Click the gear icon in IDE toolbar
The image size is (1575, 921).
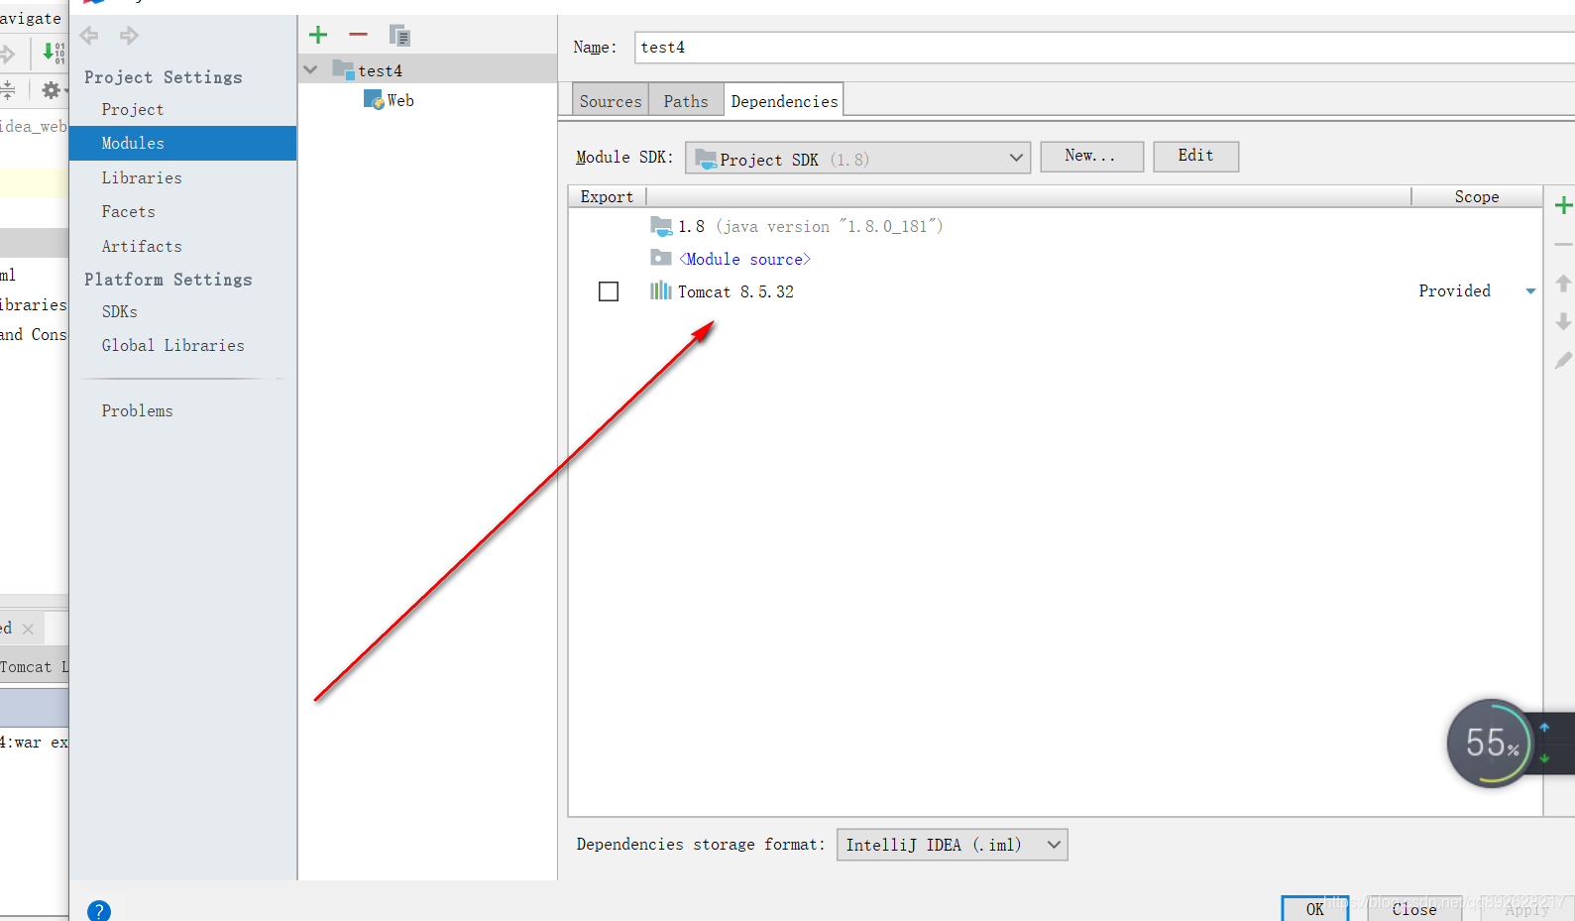(51, 90)
